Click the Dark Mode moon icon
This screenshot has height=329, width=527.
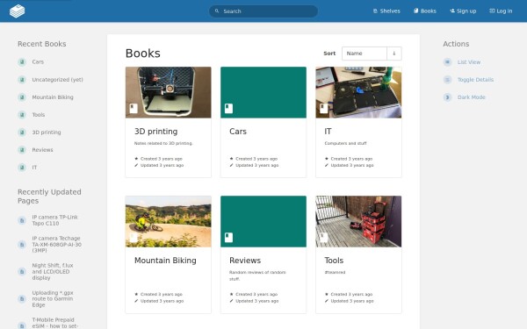(447, 97)
